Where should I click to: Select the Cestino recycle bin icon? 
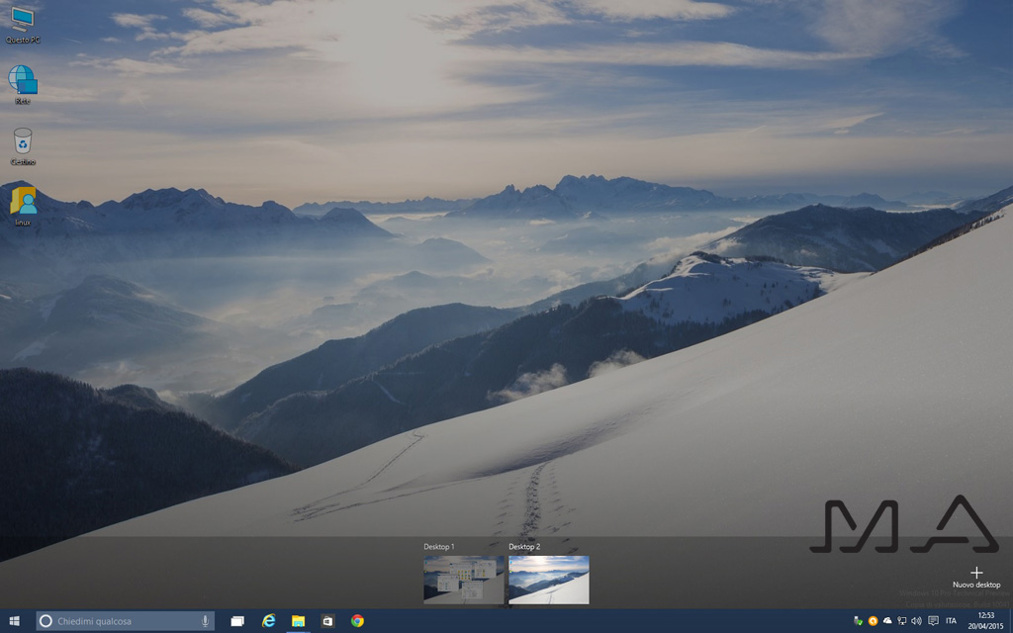tap(23, 146)
